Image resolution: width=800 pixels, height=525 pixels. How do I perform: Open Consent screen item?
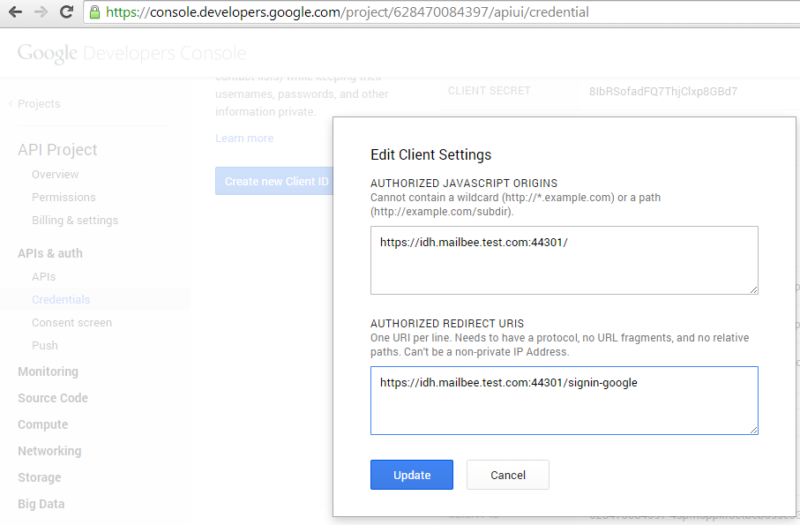pos(72,323)
